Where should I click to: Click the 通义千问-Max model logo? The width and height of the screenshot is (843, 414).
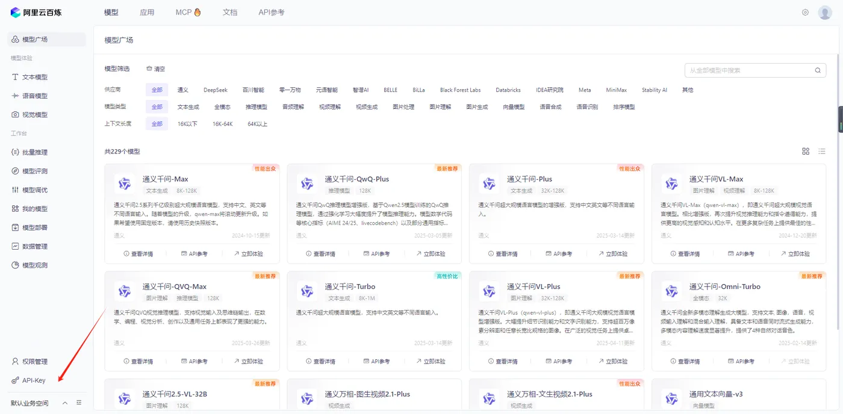(x=125, y=184)
